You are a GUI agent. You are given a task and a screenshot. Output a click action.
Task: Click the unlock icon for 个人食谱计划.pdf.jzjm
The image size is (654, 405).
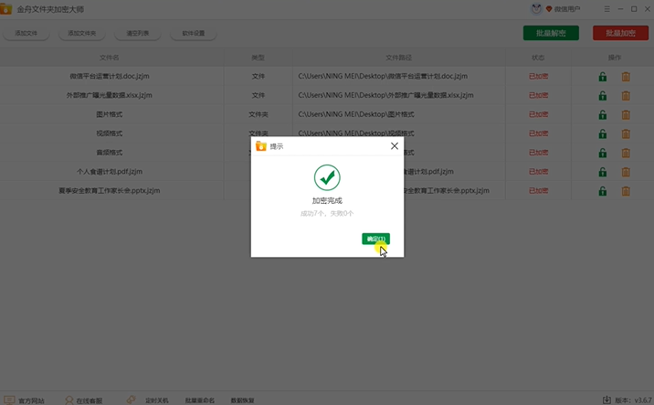point(602,172)
